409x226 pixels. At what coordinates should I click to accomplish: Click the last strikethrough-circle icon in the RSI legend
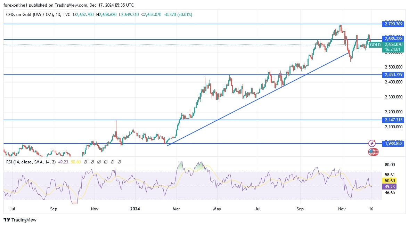(119, 162)
